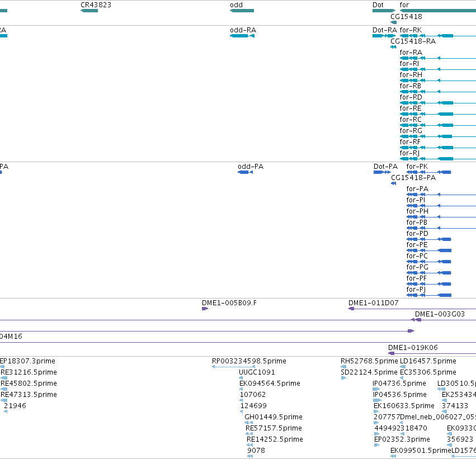The image size is (476, 459).
Task: Select the LD16457.5prime label
Action: click(x=428, y=361)
